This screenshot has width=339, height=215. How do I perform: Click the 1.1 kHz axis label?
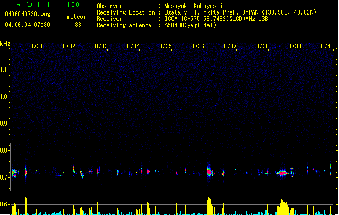[x=4, y=70]
